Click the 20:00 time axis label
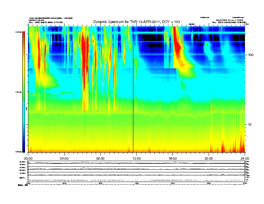Image resolution: width=264 pixels, height=204 pixels. point(209,159)
